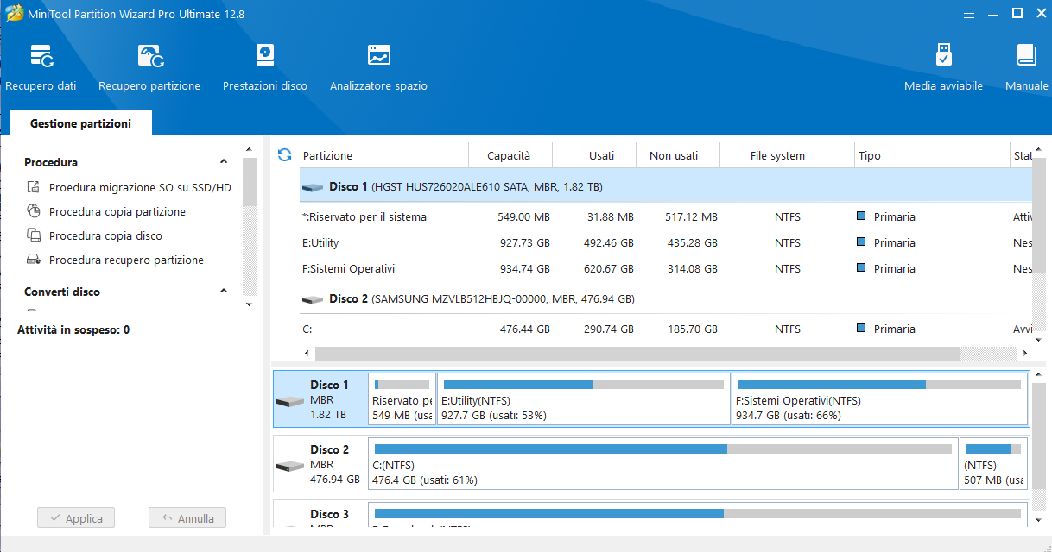The image size is (1052, 552).
Task: Select F:Sistemi Operativi partition row
Action: (x=666, y=269)
